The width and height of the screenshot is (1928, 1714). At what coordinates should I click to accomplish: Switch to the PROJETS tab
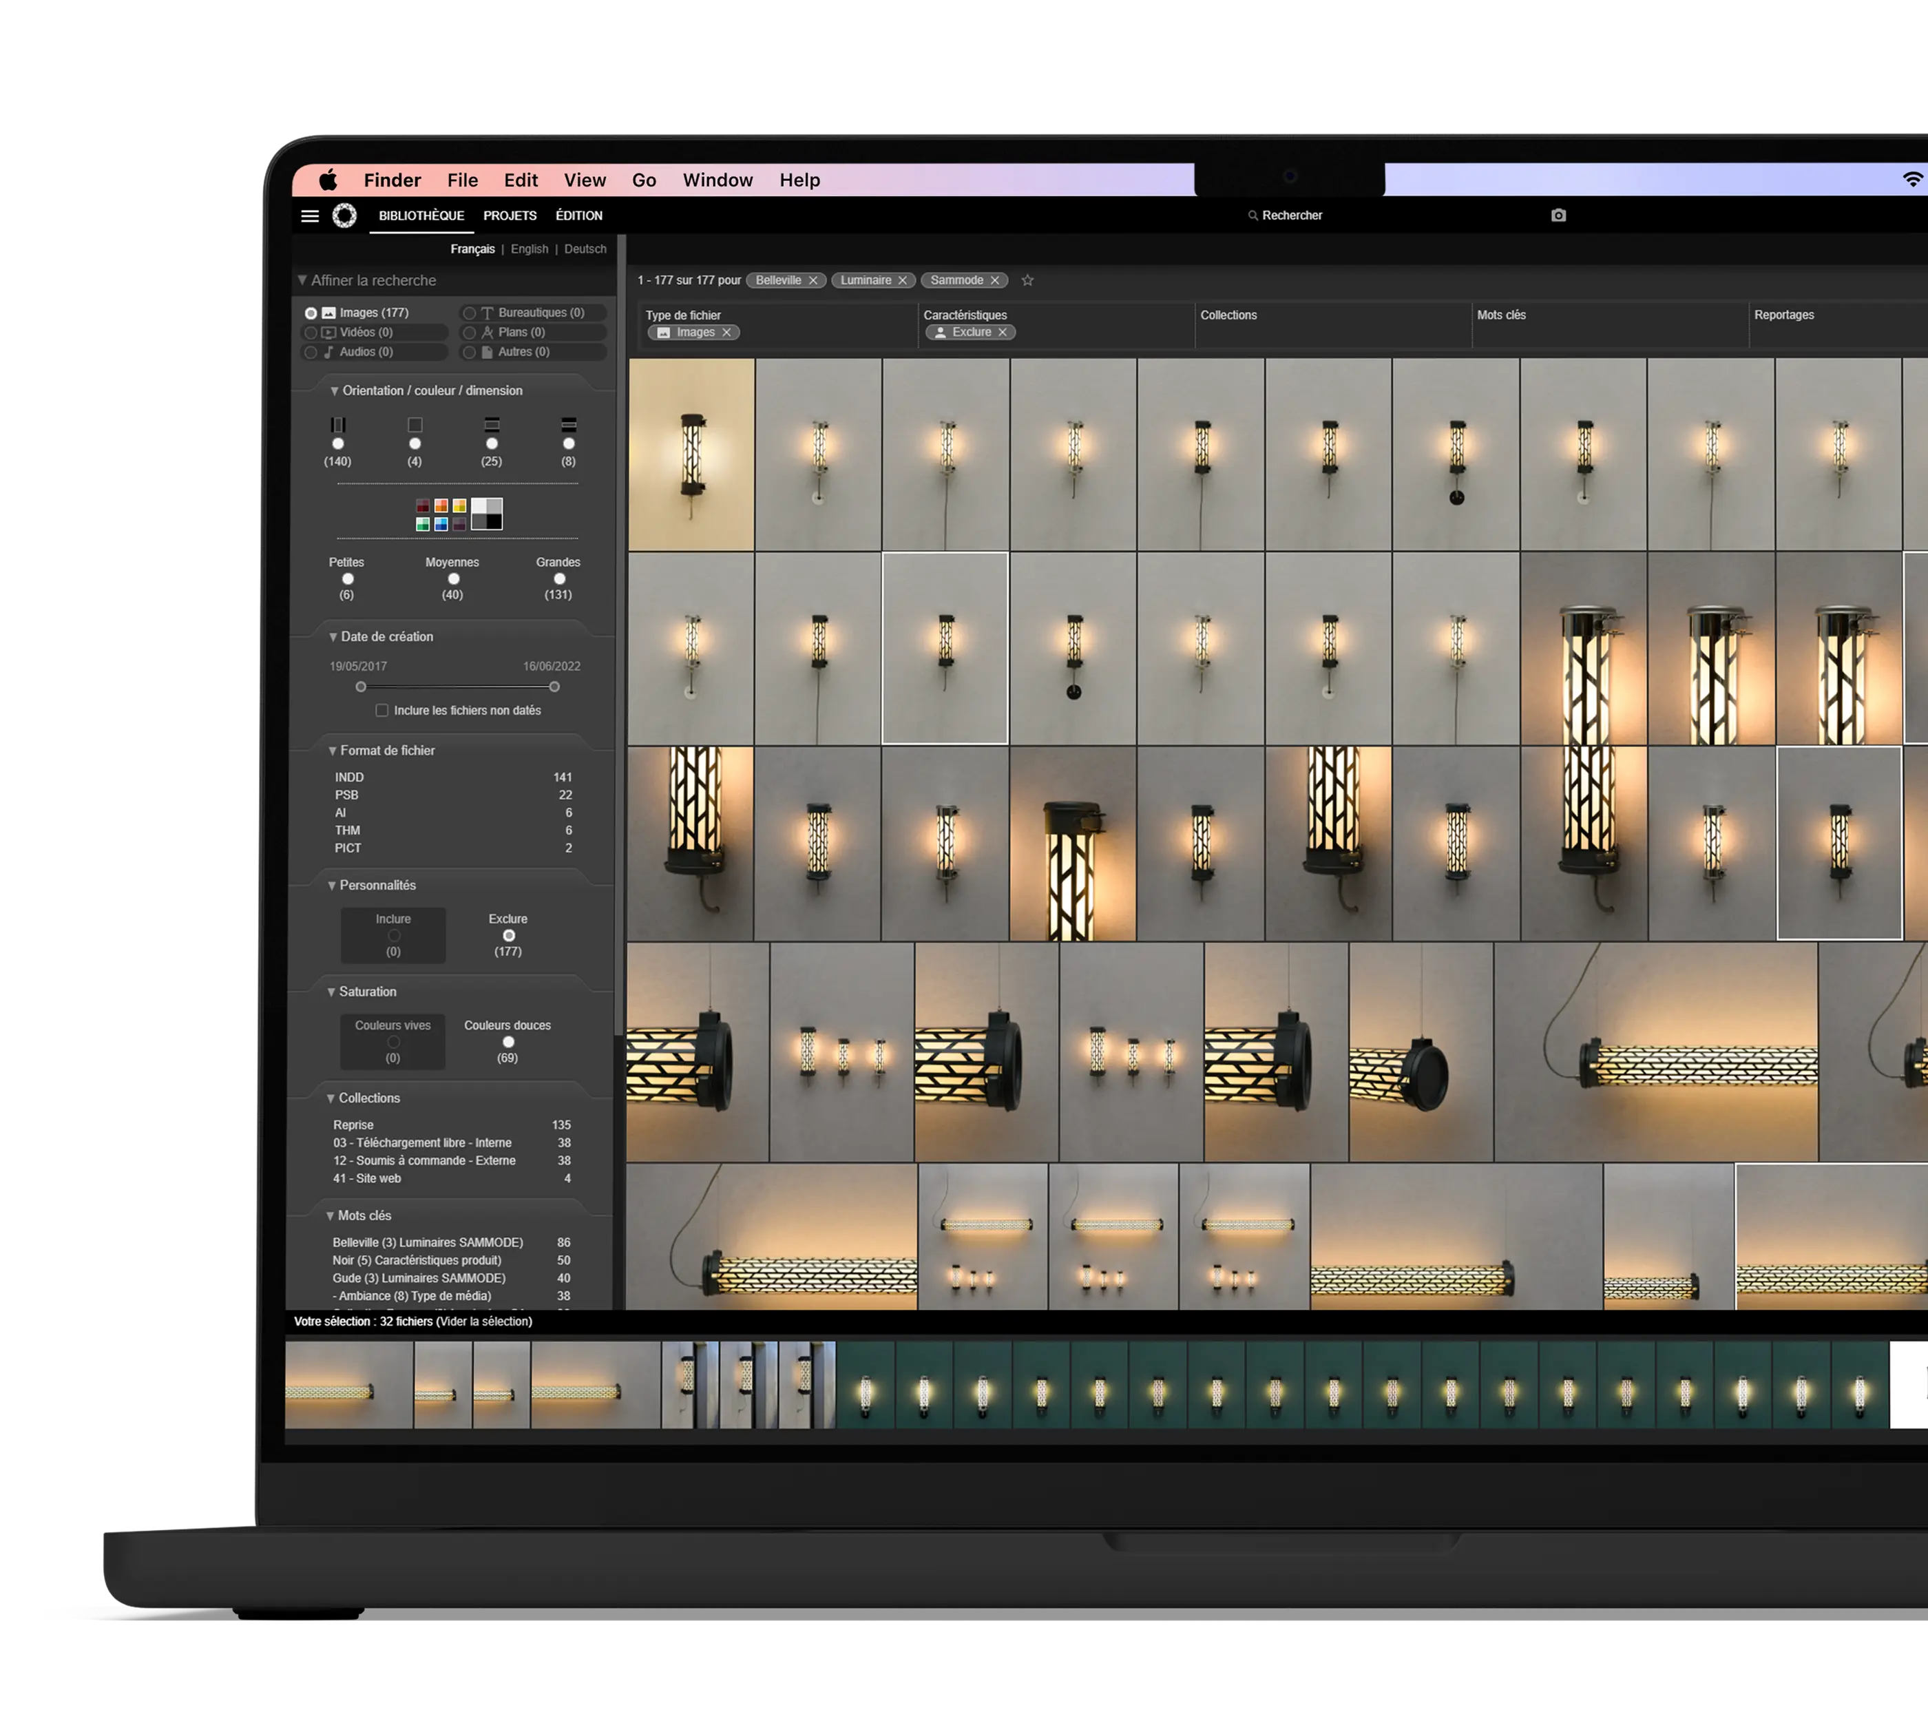(510, 216)
